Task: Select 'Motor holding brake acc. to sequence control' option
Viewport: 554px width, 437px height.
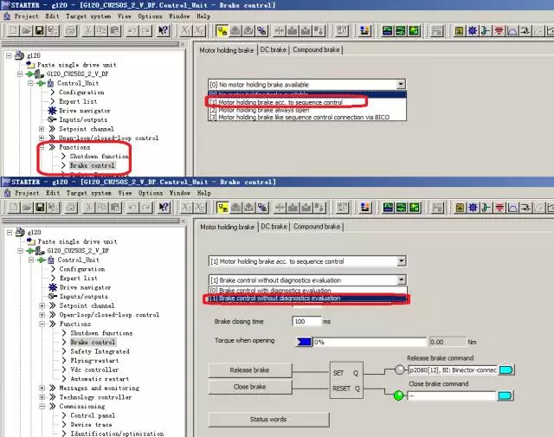Action: pos(275,102)
